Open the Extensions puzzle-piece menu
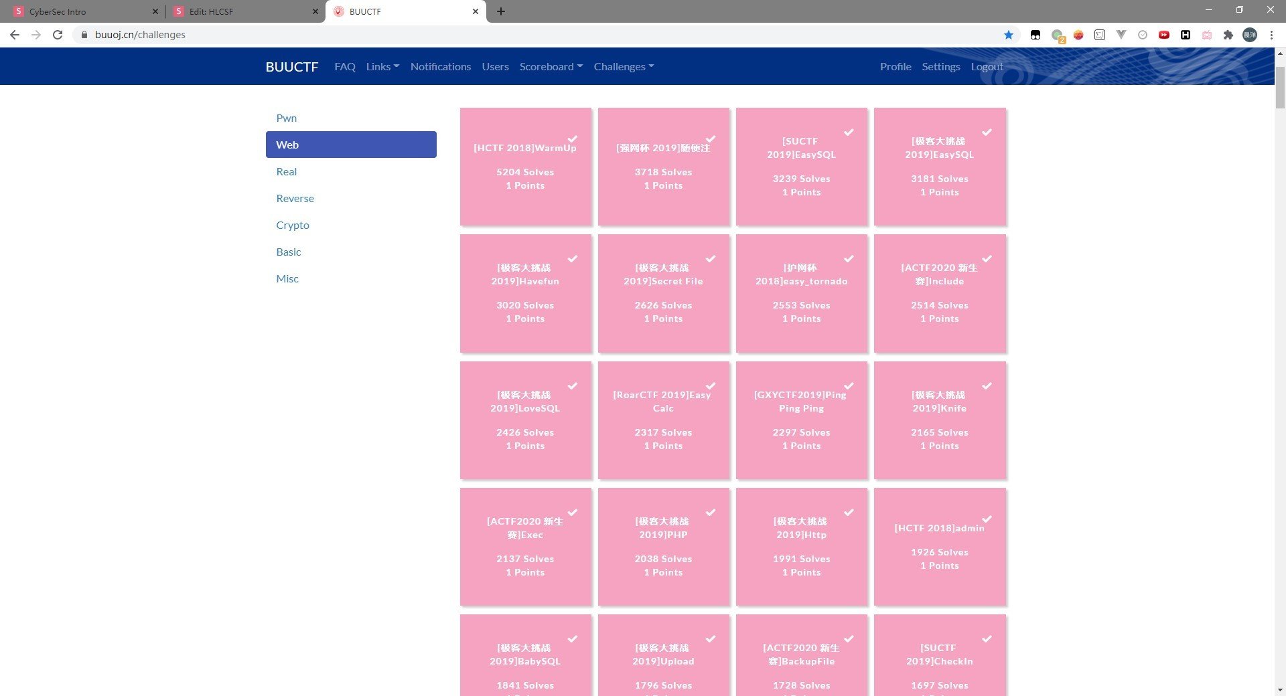The height and width of the screenshot is (696, 1286). 1228,35
